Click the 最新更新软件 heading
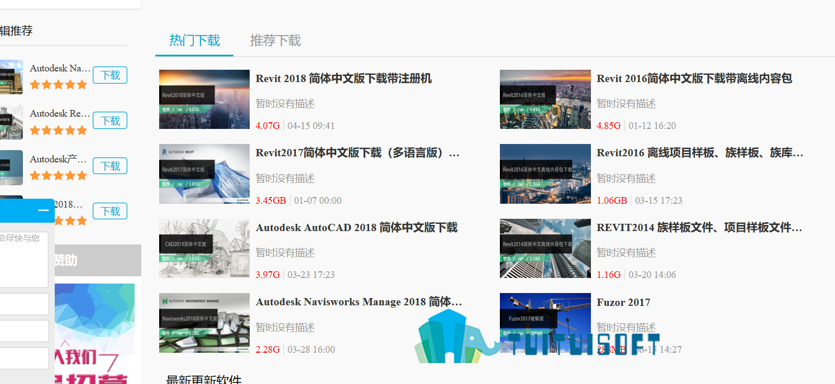The width and height of the screenshot is (835, 384). tap(204, 380)
